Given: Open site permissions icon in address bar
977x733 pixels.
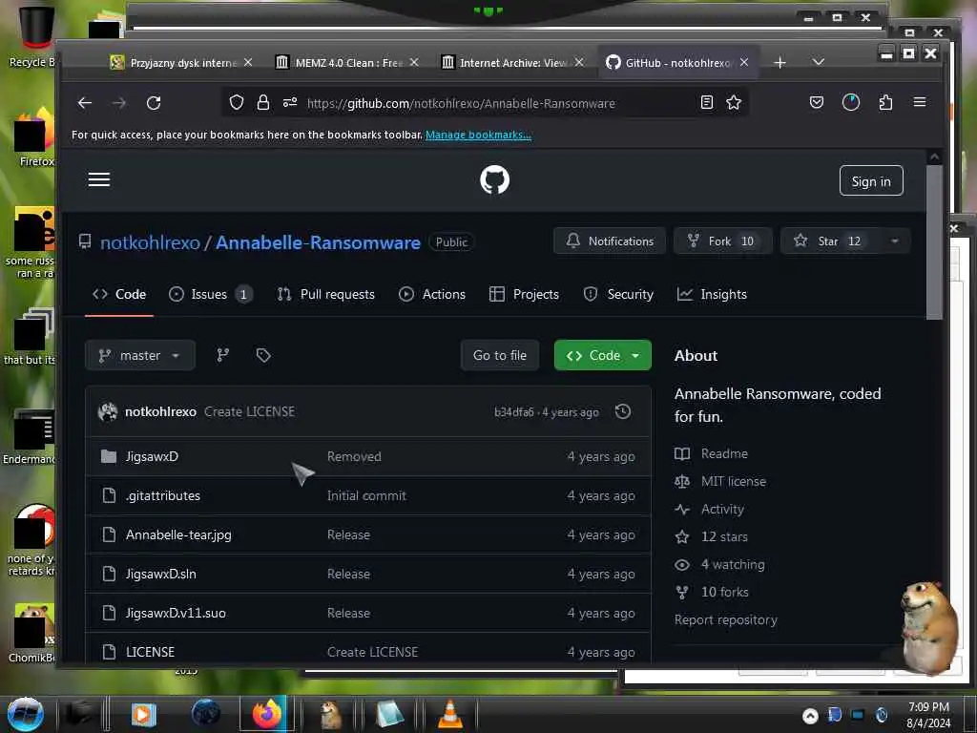Looking at the screenshot, I should coord(290,102).
